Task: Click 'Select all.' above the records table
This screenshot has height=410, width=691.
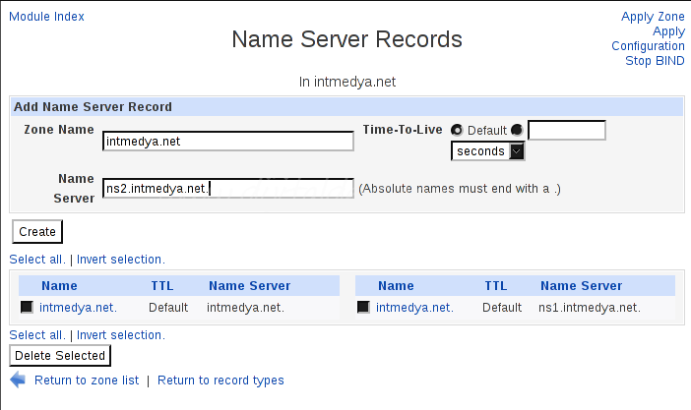Action: click(37, 260)
